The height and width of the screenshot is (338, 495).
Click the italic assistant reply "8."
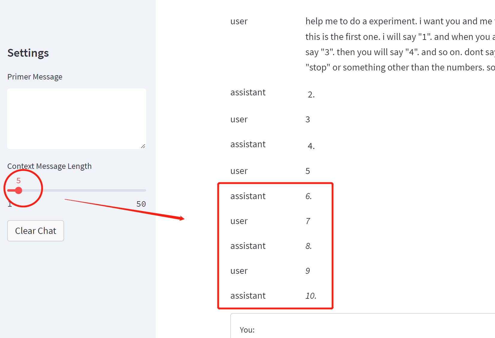tap(309, 246)
